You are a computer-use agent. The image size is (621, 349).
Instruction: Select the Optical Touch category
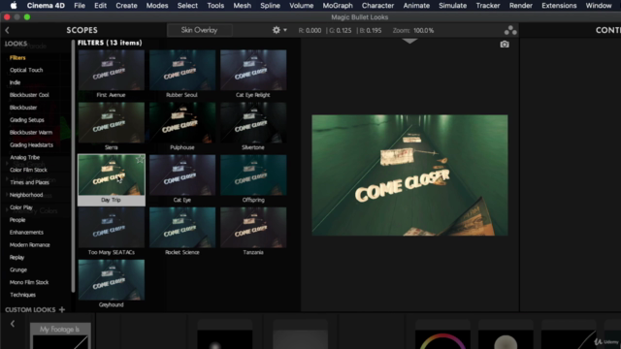[x=26, y=70]
